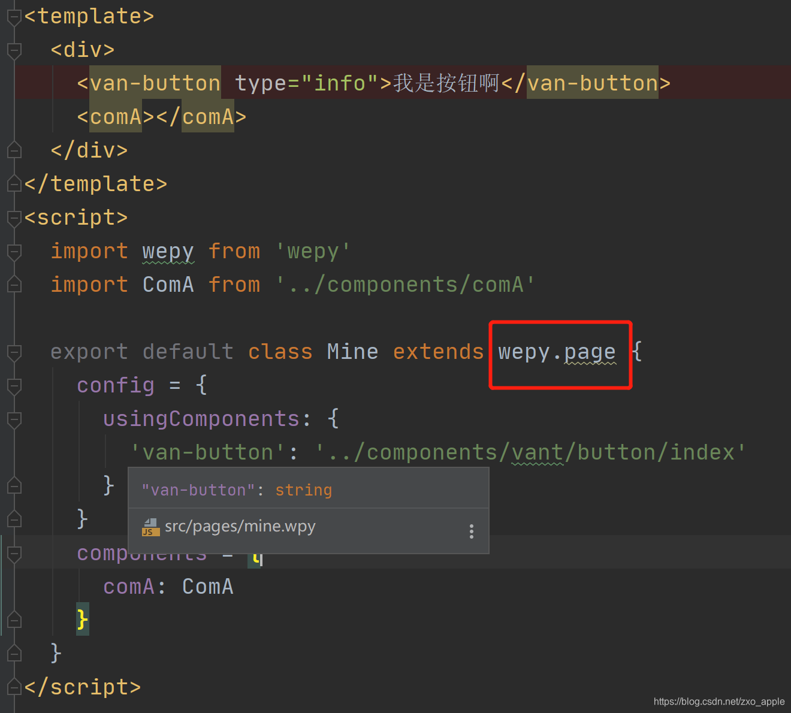
Task: Click the JS file icon in popup
Action: click(x=150, y=527)
